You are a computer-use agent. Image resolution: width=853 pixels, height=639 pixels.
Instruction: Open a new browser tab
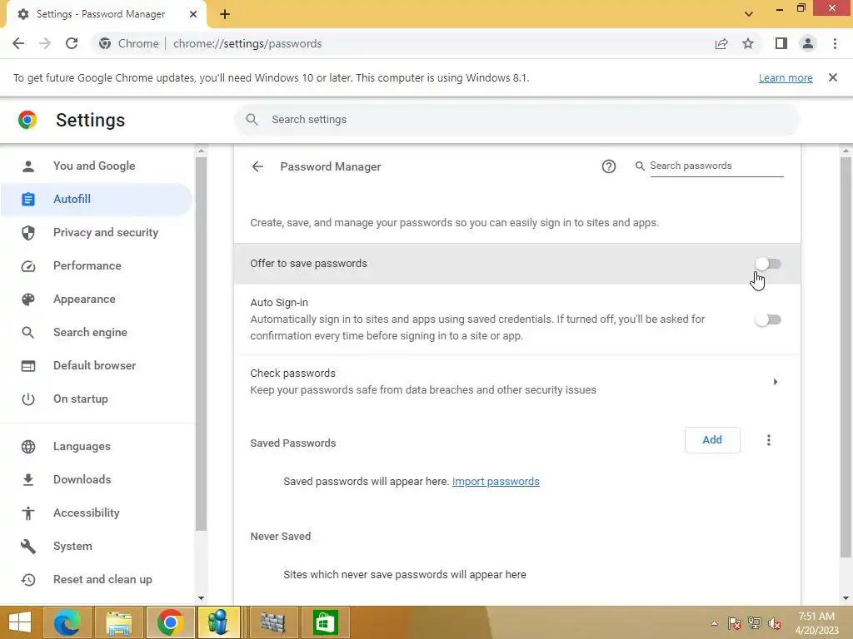point(225,14)
